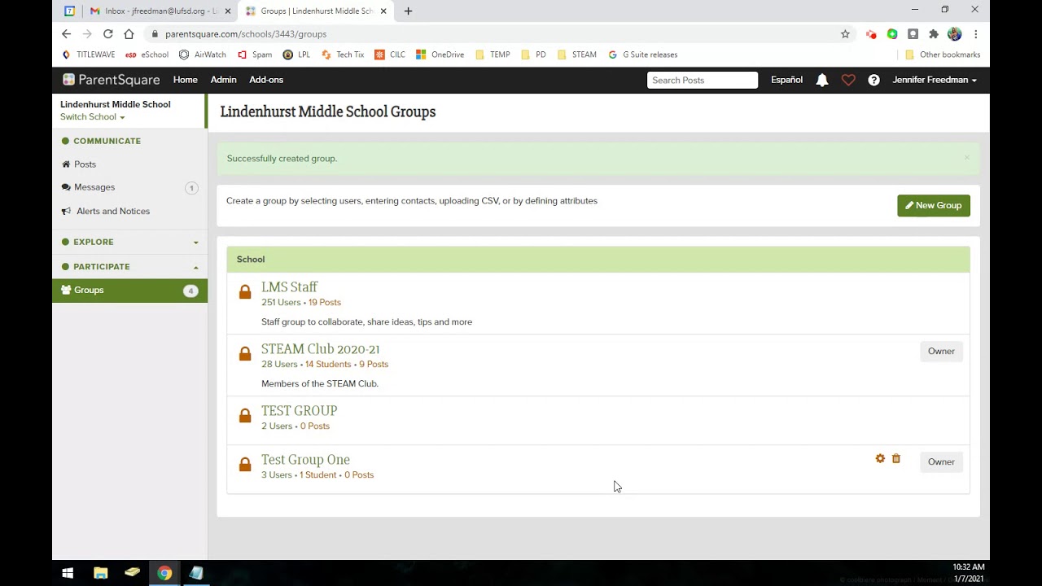1042x586 pixels.
Task: Click the gear settings icon for Test Group One
Action: tap(880, 459)
